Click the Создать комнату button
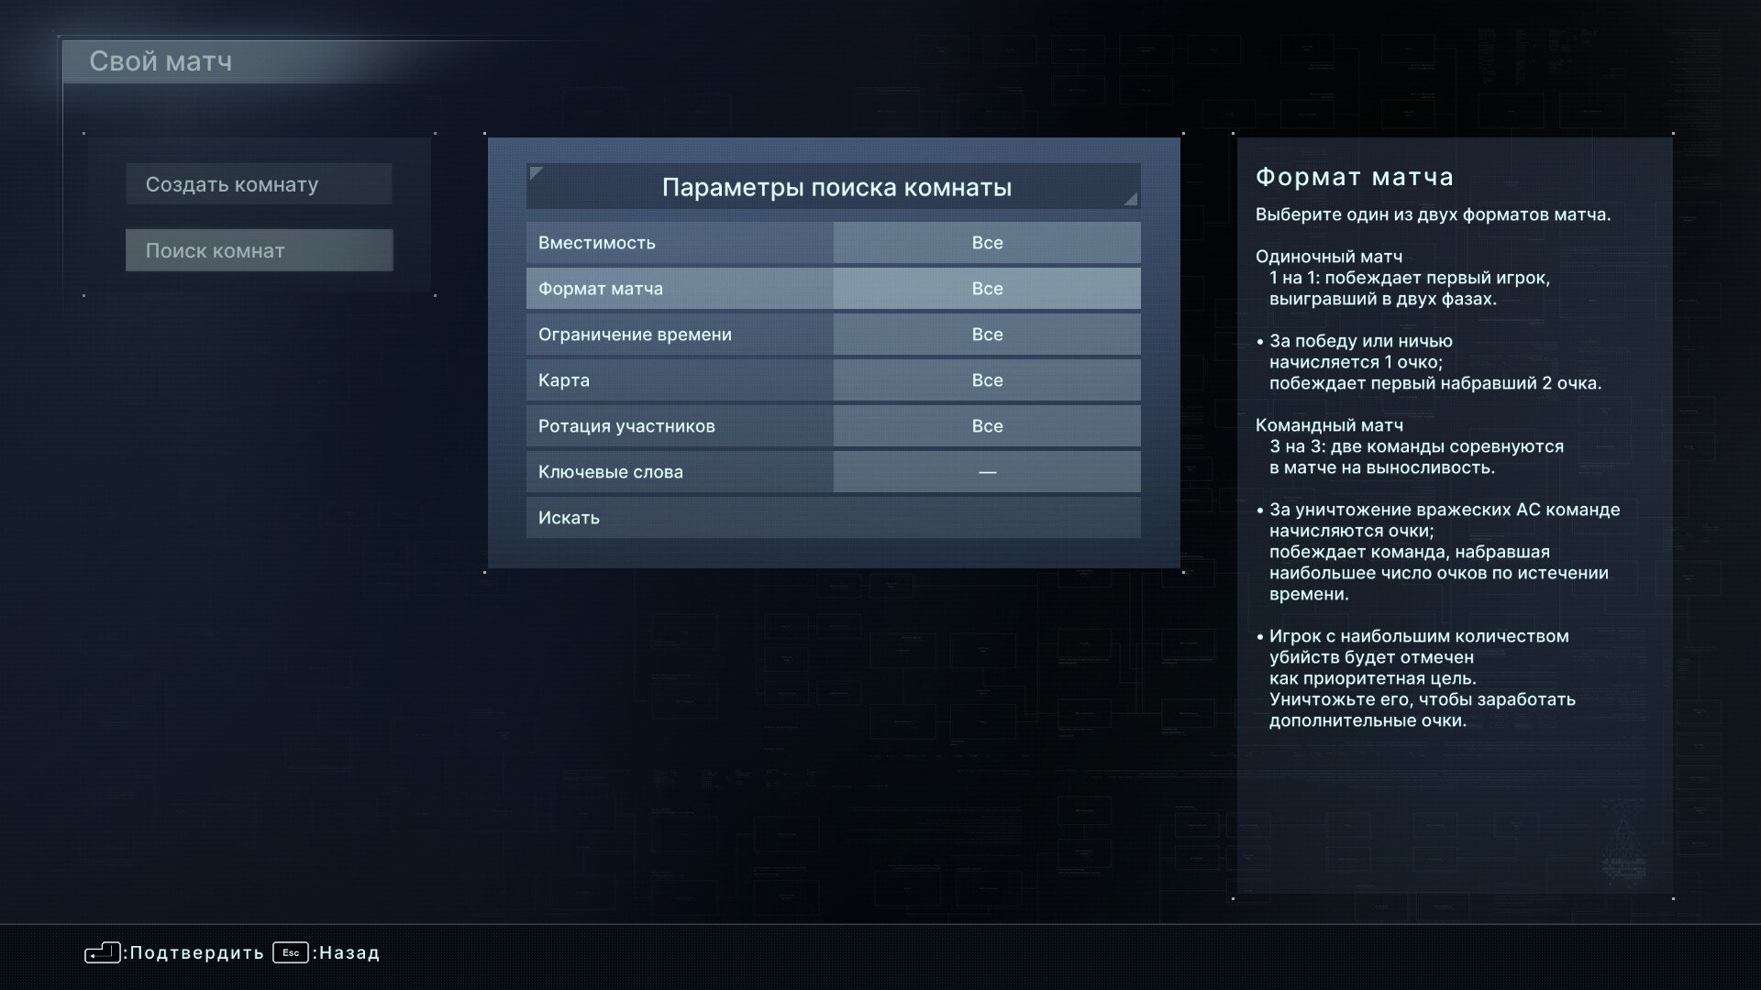This screenshot has width=1761, height=990. click(259, 183)
